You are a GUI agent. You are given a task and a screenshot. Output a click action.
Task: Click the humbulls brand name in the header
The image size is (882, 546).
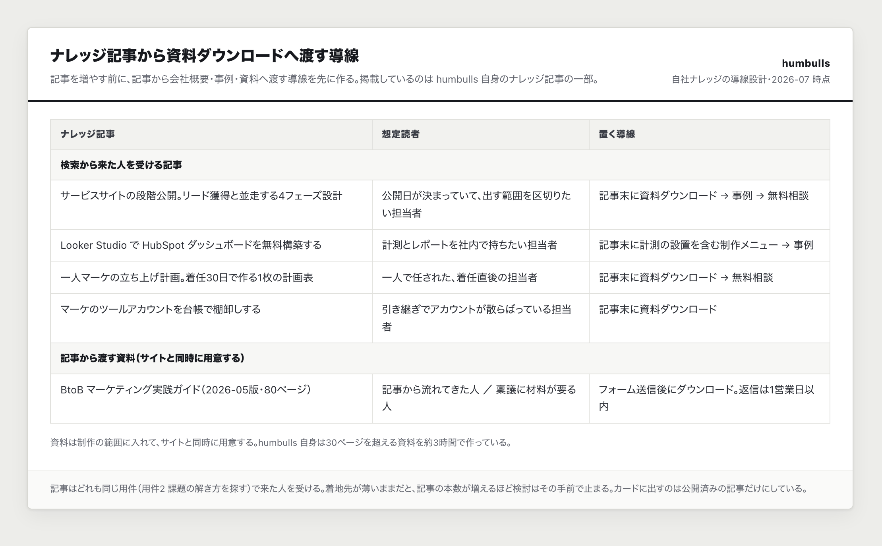point(806,63)
